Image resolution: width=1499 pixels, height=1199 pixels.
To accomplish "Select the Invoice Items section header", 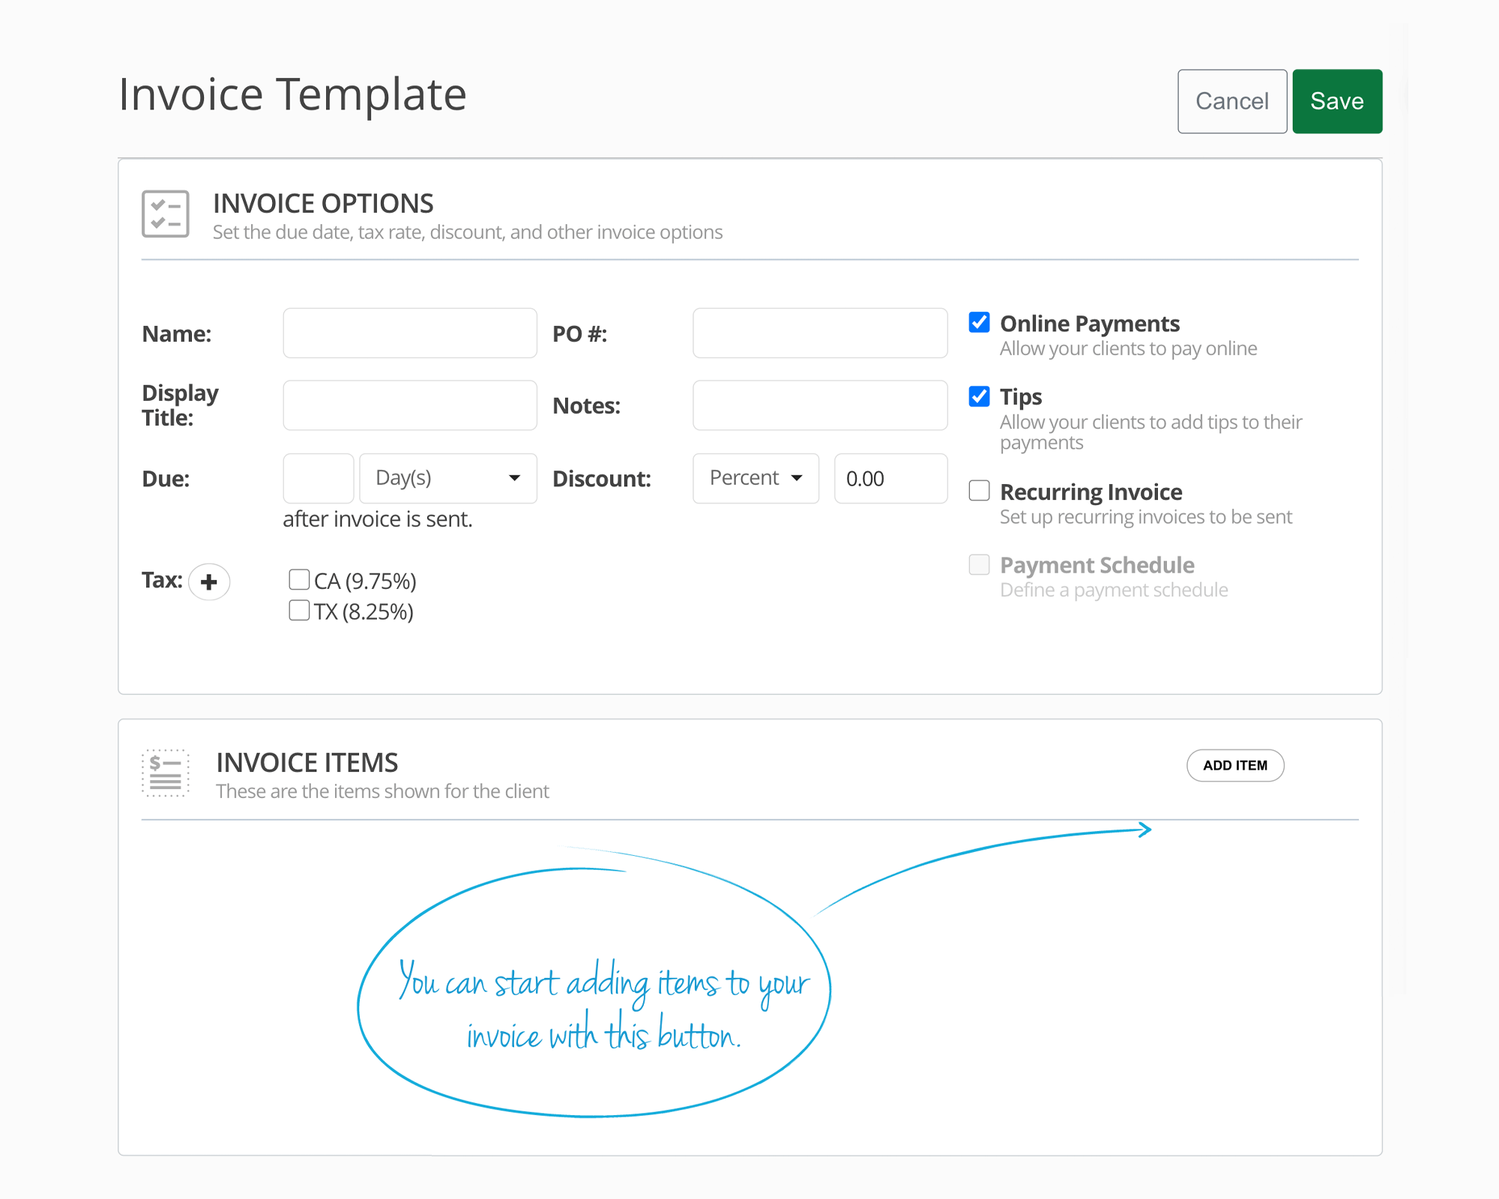I will pyautogui.click(x=307, y=761).
